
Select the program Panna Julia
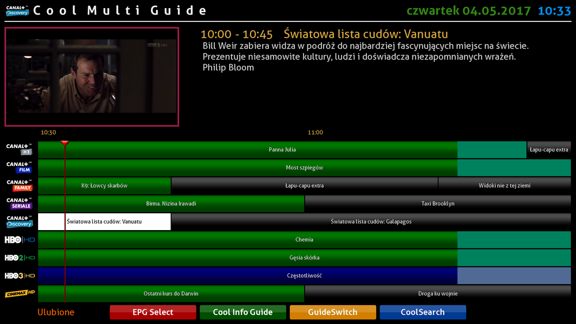[282, 149]
